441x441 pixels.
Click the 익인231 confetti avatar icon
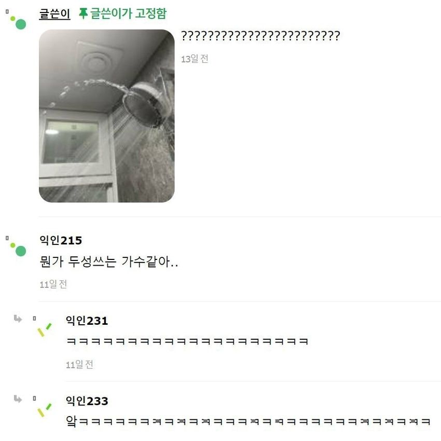tap(45, 329)
